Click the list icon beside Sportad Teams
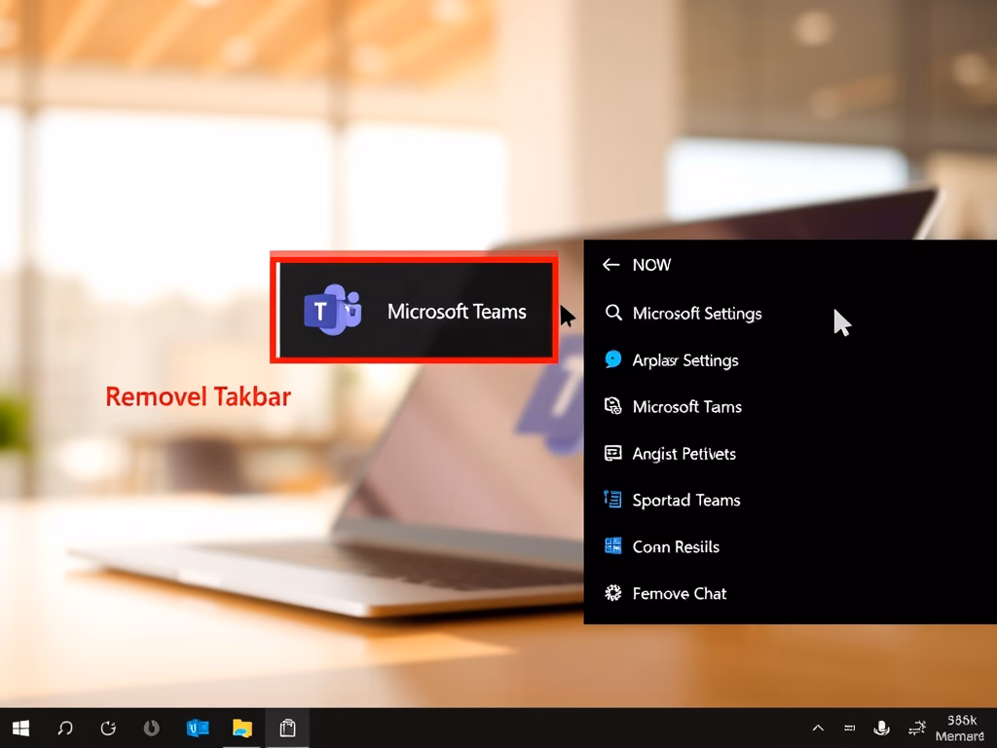This screenshot has width=997, height=748. click(x=613, y=500)
